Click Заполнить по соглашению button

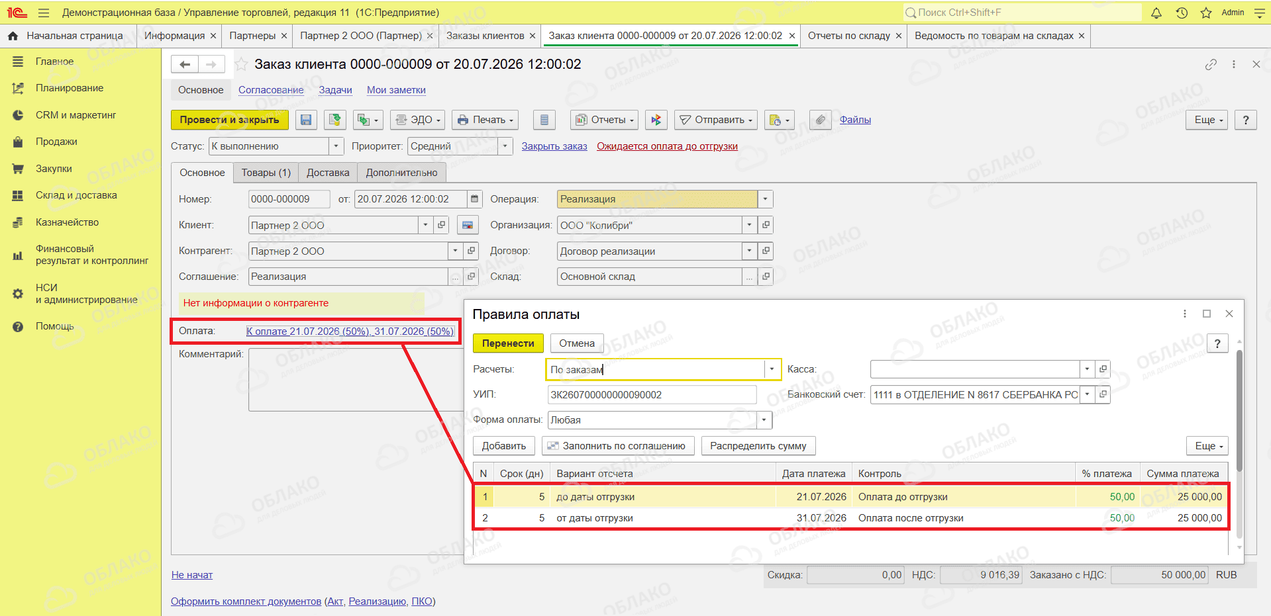(618, 446)
